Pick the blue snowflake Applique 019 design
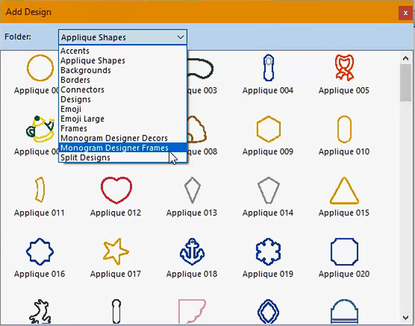Image resolution: width=415 pixels, height=326 pixels. (x=268, y=251)
